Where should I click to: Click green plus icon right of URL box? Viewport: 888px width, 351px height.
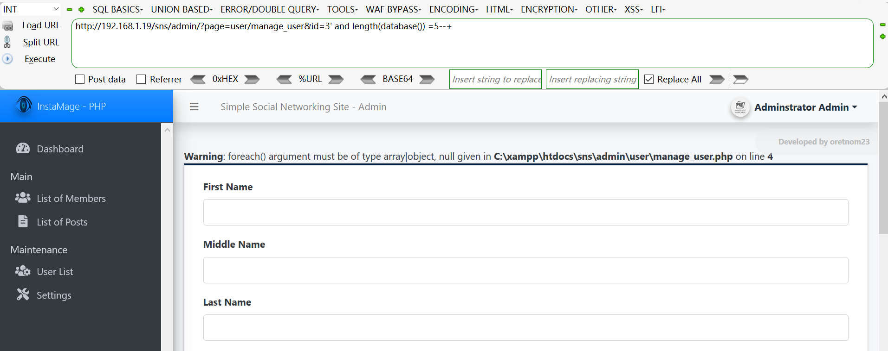(883, 37)
